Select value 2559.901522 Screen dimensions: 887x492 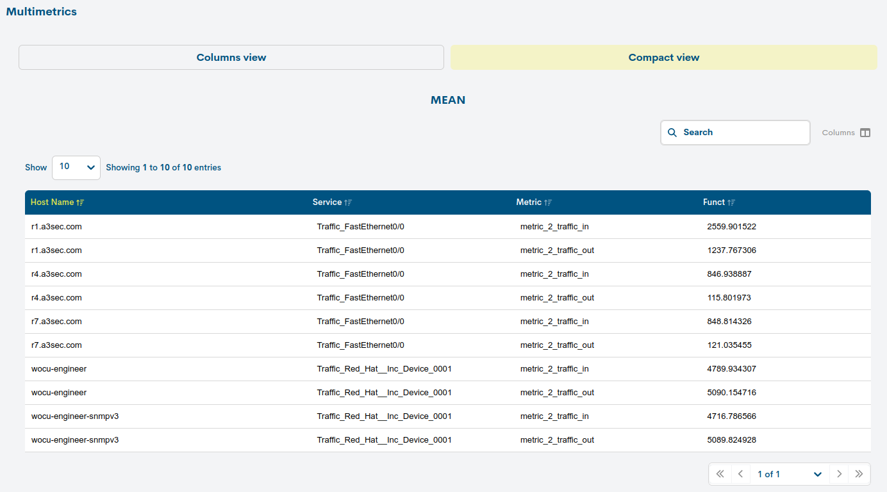tap(732, 227)
